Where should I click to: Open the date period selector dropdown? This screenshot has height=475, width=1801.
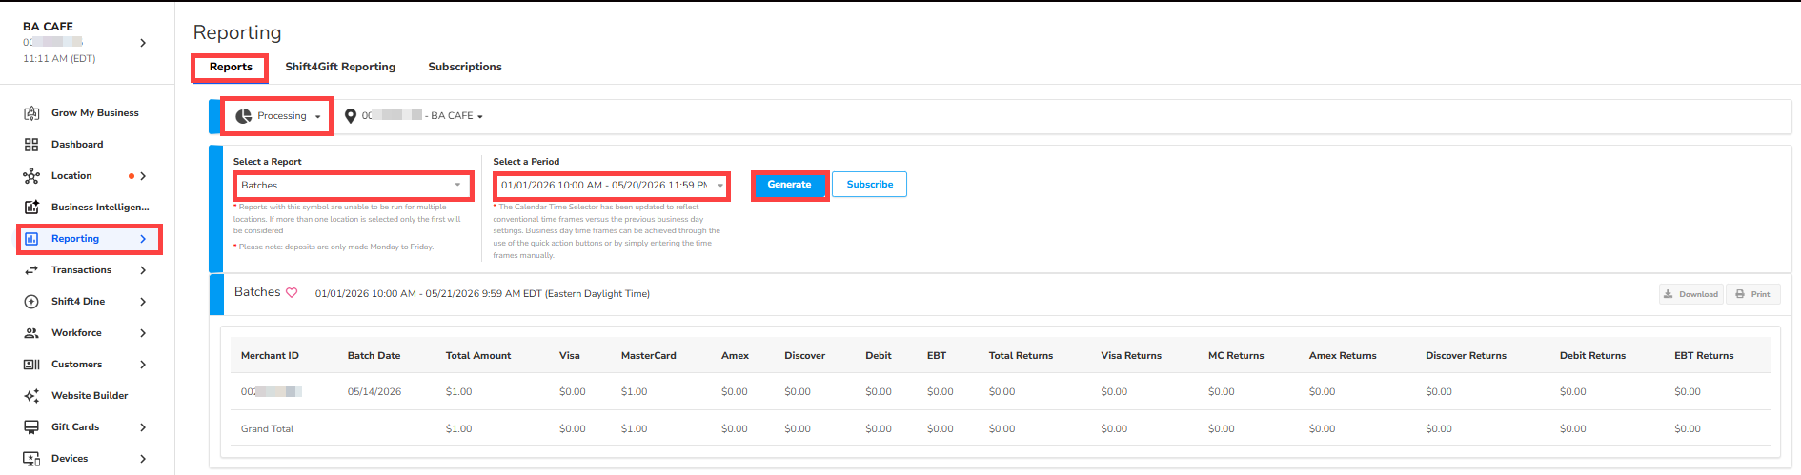click(x=612, y=186)
